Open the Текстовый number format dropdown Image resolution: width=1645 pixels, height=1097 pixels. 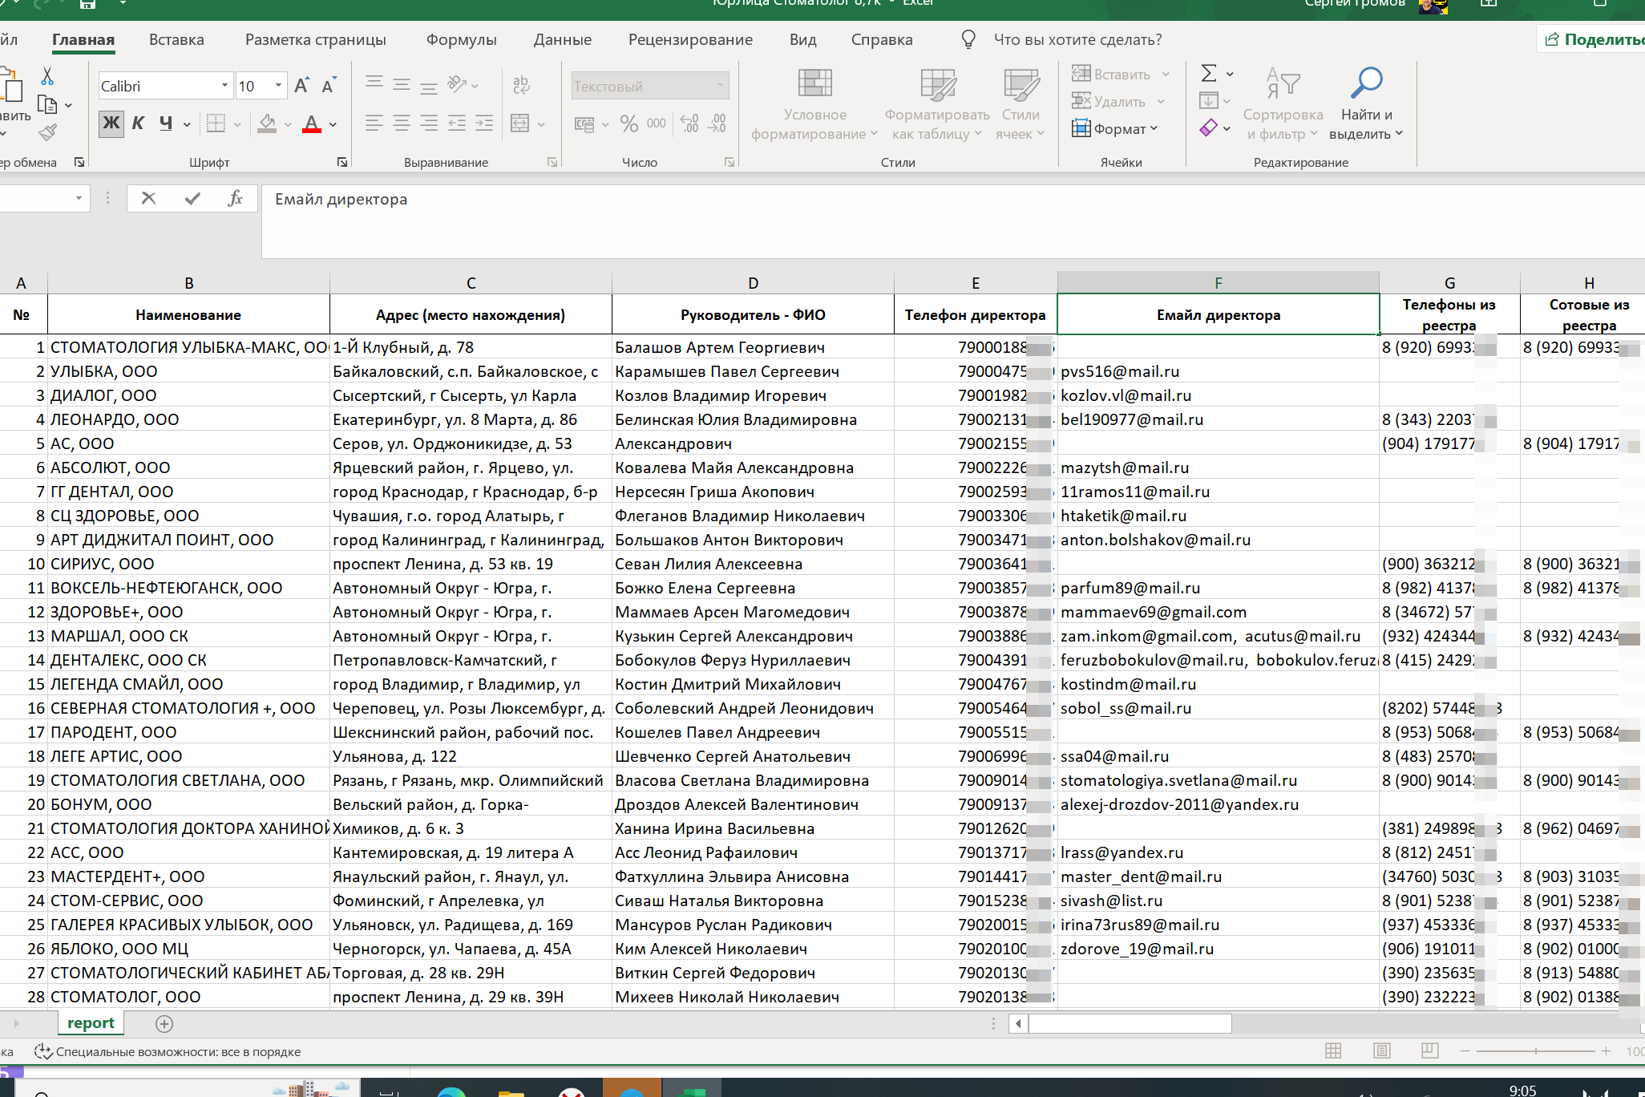click(x=720, y=86)
